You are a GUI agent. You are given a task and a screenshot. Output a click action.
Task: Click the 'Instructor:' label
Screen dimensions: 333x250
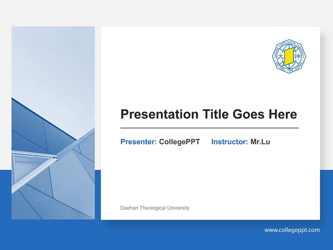point(230,142)
